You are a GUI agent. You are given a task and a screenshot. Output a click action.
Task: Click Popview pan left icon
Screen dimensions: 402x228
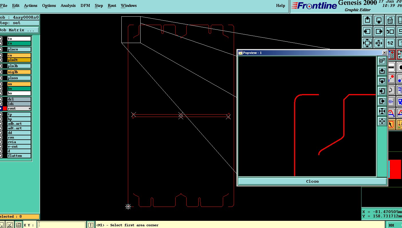tap(382, 91)
